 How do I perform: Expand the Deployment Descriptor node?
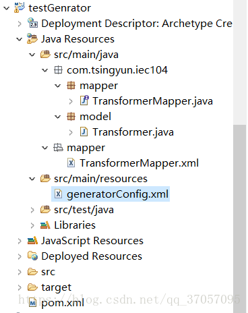(x=20, y=24)
